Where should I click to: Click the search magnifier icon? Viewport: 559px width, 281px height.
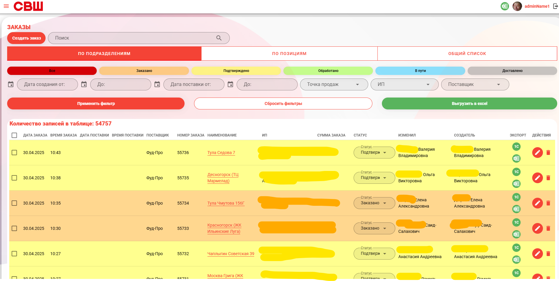219,38
